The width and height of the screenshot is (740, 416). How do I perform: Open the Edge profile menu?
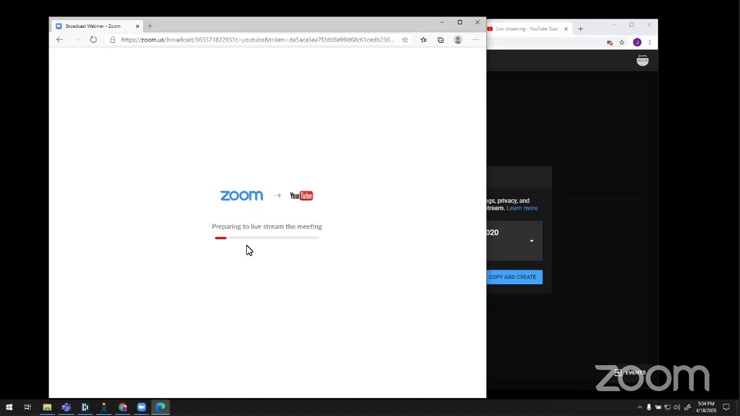coord(458,40)
